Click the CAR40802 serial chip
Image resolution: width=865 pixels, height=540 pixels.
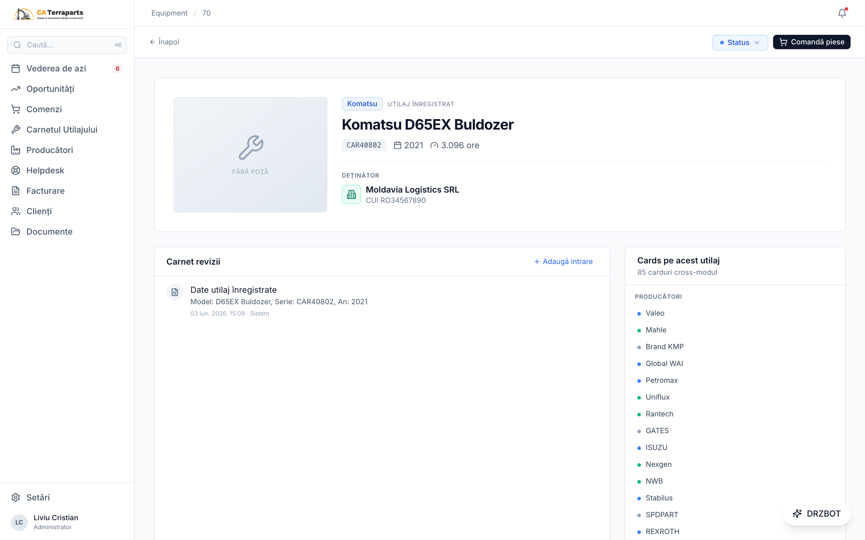tap(364, 145)
